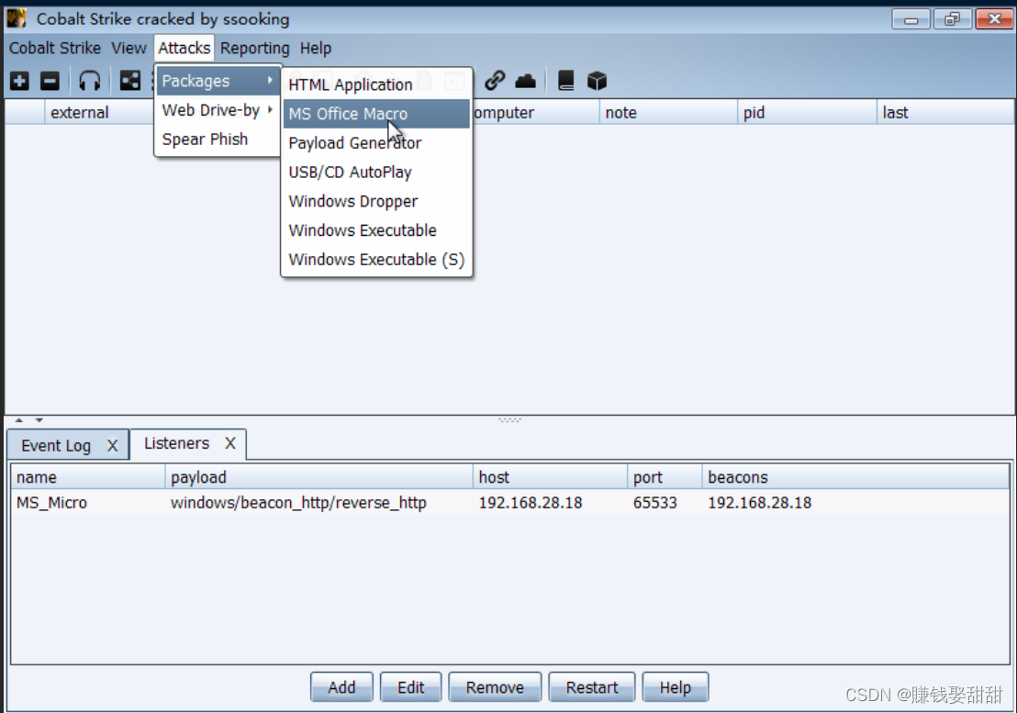Image resolution: width=1017 pixels, height=713 pixels.
Task: Sort listeners by payload column
Action: [x=319, y=477]
